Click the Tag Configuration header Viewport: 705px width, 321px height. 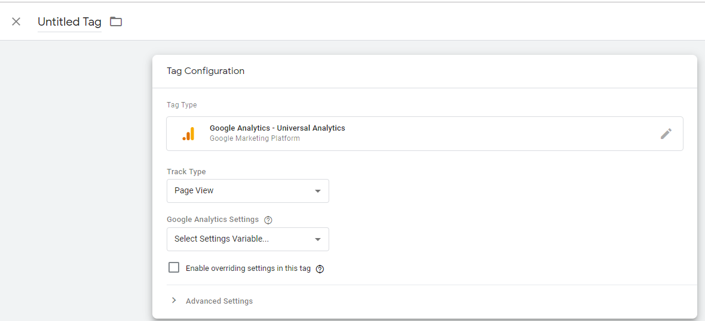click(x=206, y=71)
